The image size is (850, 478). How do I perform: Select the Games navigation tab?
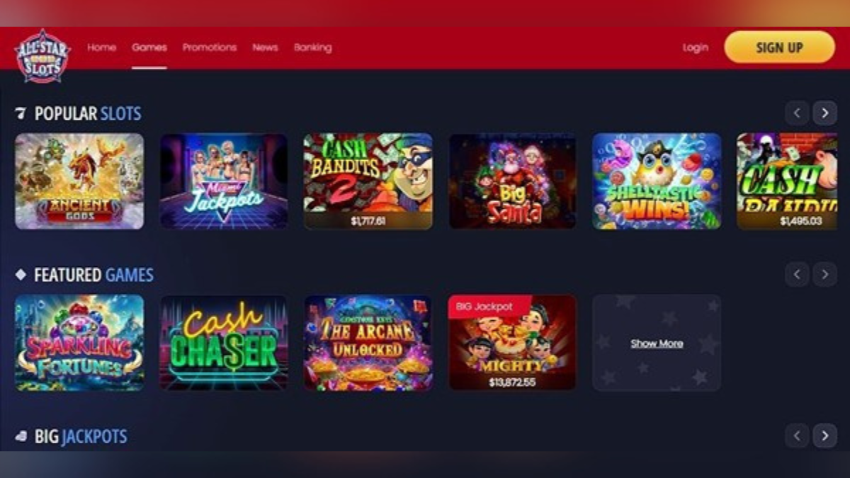click(149, 47)
